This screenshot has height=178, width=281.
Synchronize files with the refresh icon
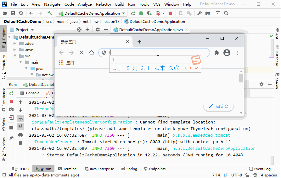click(x=21, y=13)
